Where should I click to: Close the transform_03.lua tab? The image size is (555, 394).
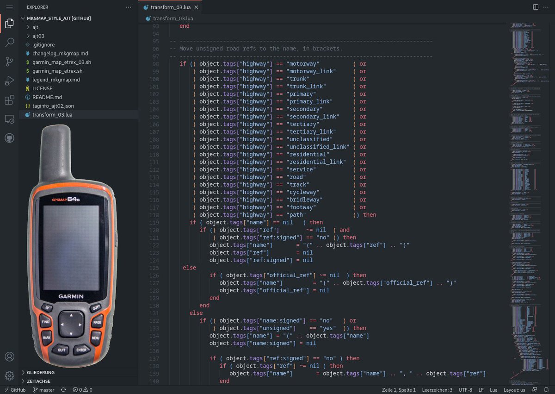pyautogui.click(x=196, y=7)
